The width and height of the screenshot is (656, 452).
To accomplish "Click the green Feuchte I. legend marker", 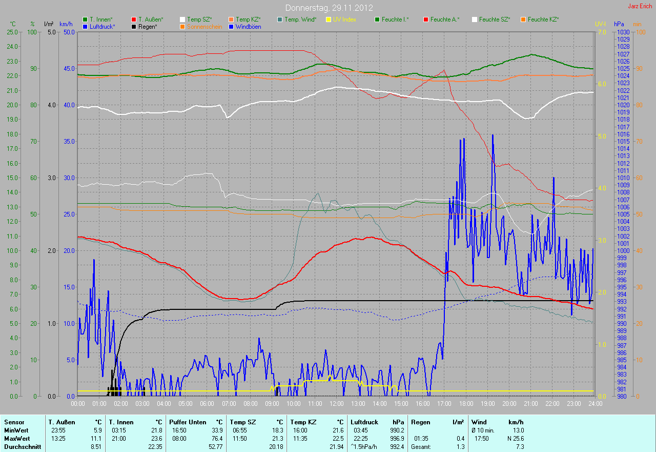I will (377, 19).
